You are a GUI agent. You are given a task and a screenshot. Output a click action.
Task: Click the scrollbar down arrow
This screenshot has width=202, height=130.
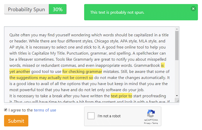177,95
